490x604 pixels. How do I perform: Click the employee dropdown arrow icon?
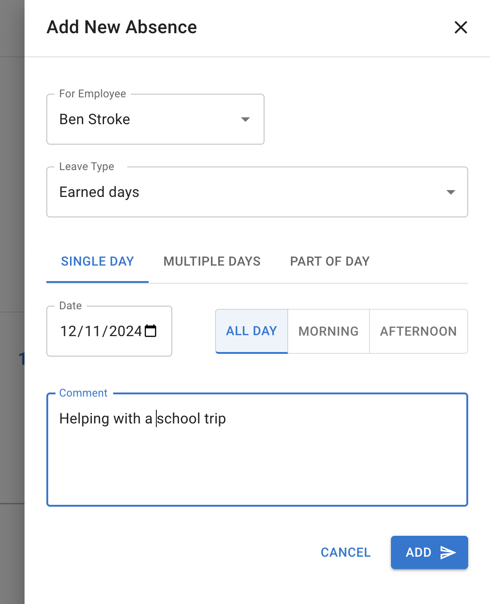(245, 119)
